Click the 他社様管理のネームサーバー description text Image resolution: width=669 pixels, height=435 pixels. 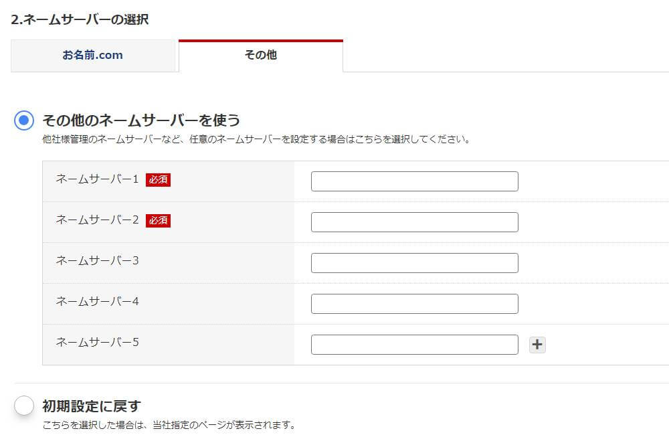tap(256, 140)
